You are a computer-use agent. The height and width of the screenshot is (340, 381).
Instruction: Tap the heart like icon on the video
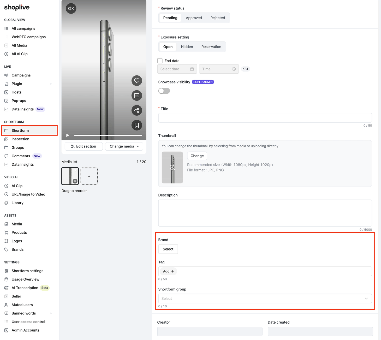pyautogui.click(x=137, y=81)
